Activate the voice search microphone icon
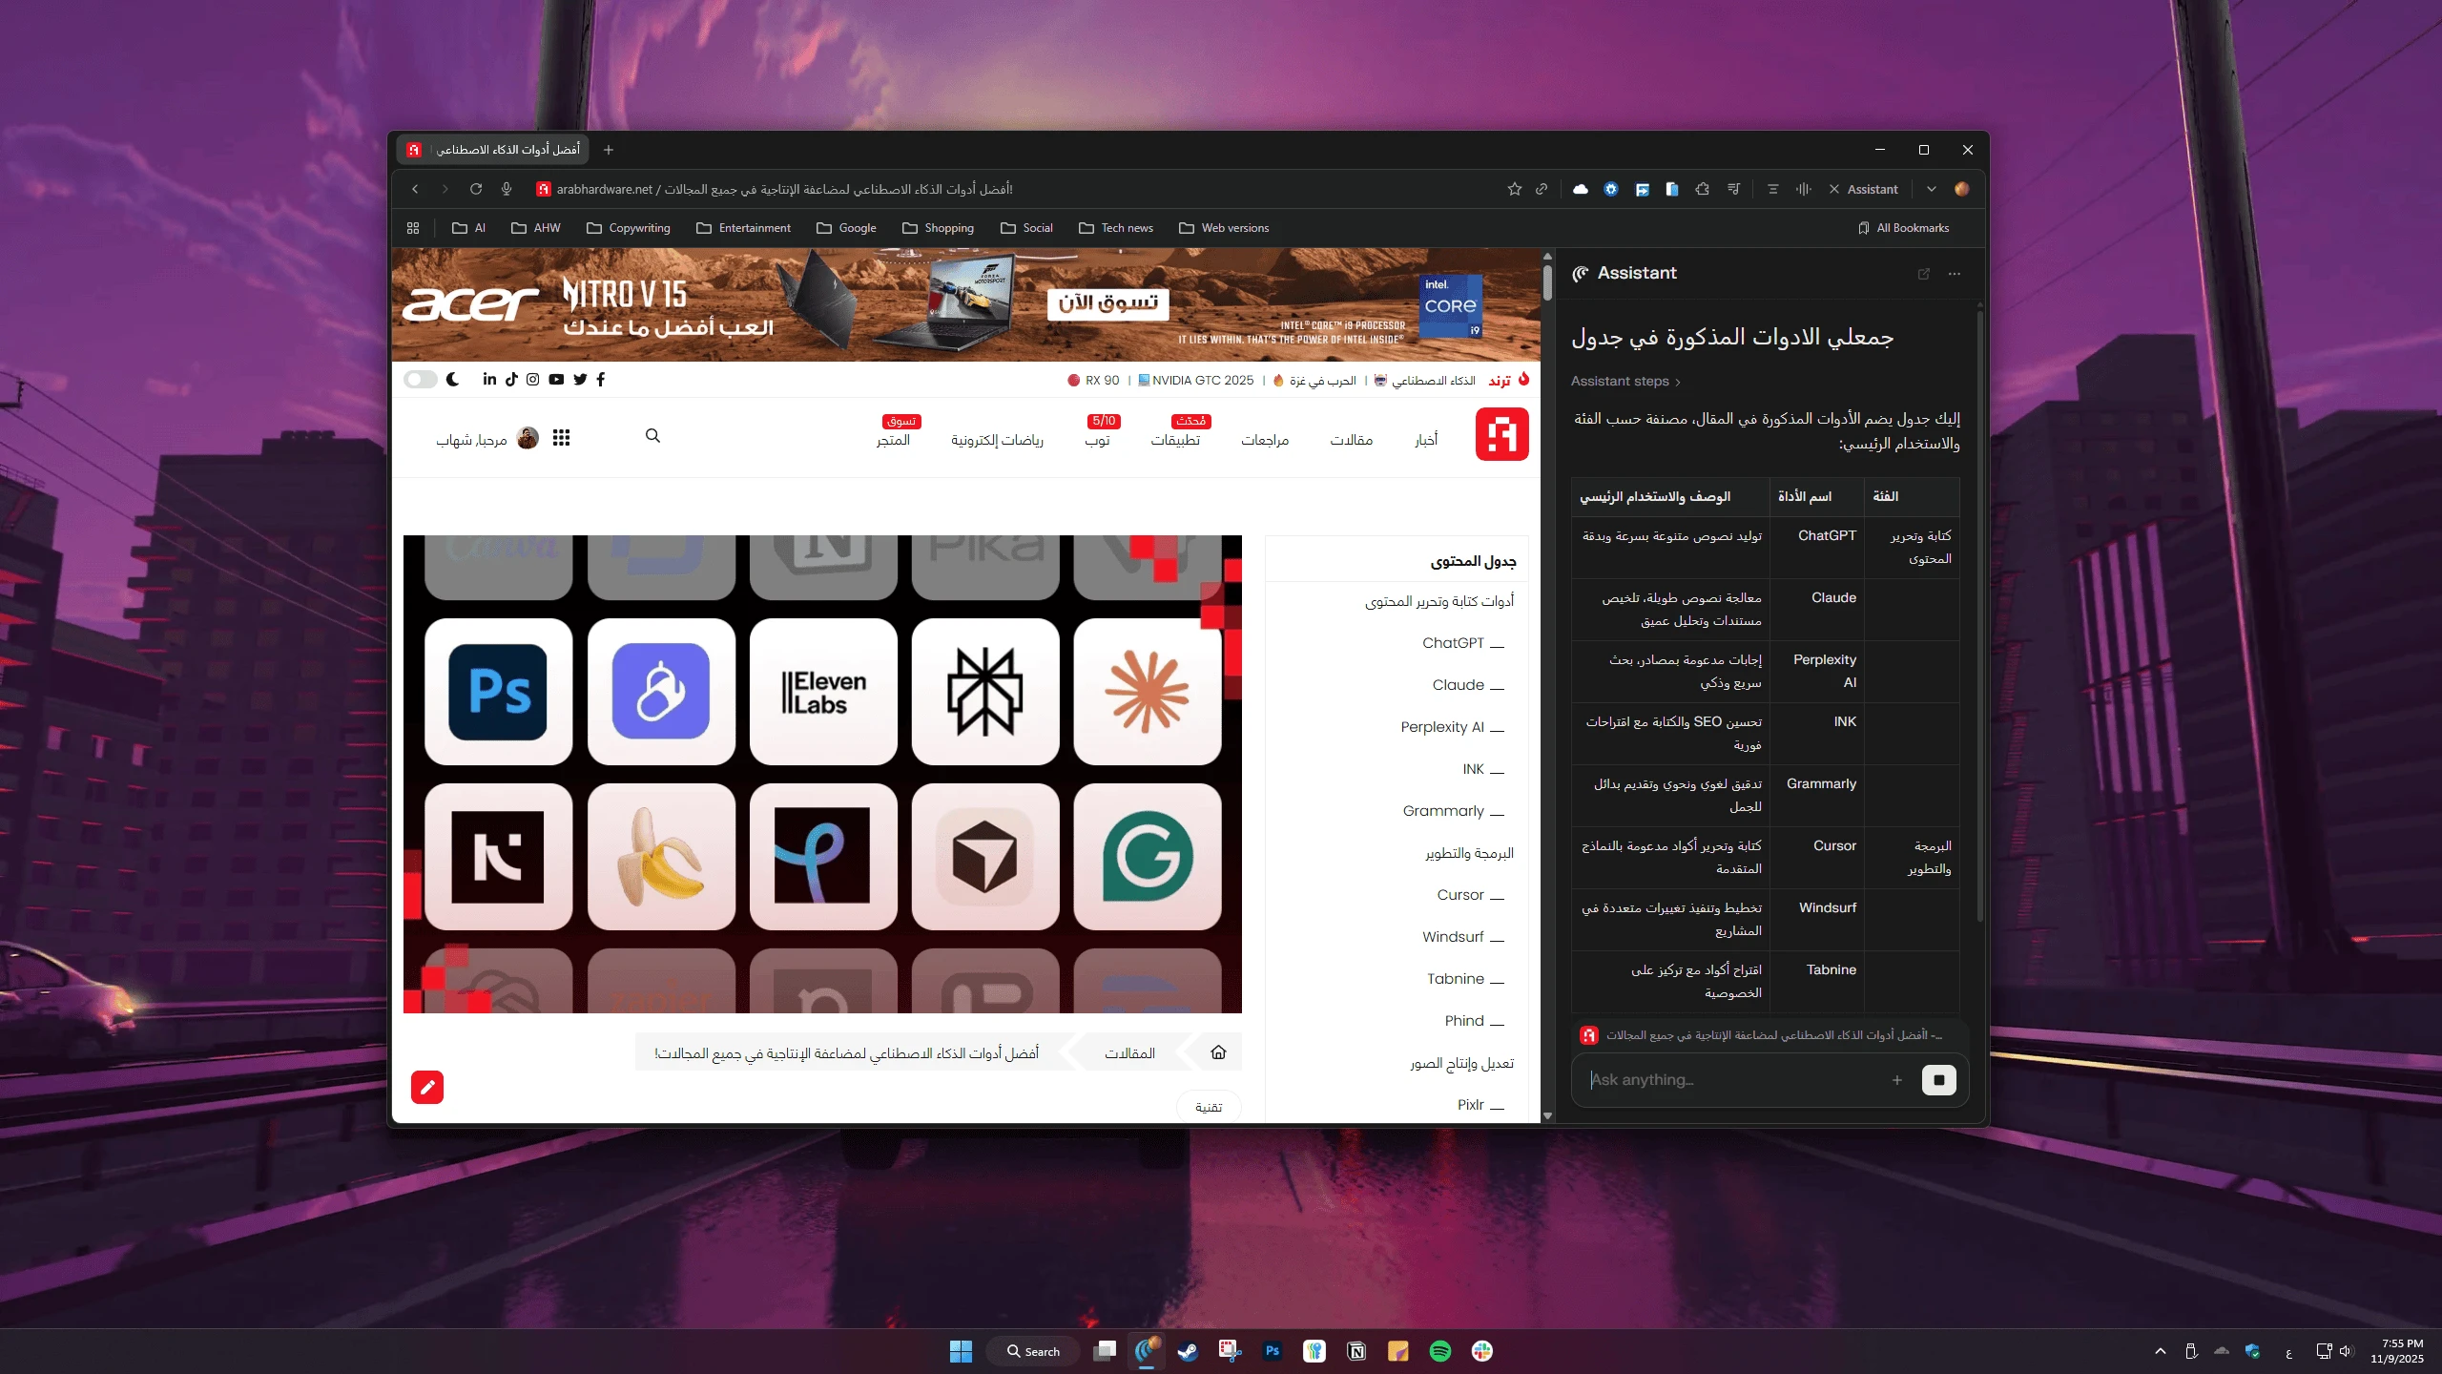The height and width of the screenshot is (1374, 2442). [506, 189]
